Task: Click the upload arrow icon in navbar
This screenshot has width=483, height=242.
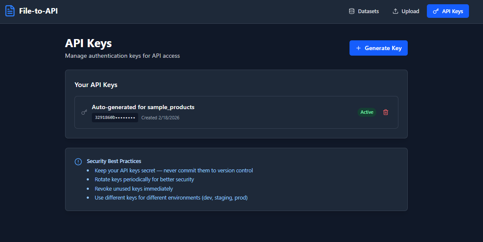Action: 395,11
